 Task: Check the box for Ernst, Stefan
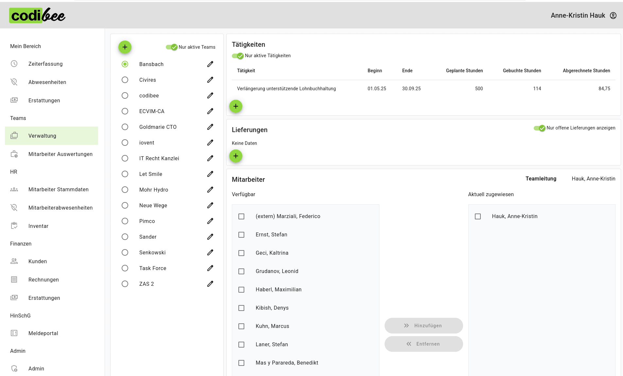241,235
